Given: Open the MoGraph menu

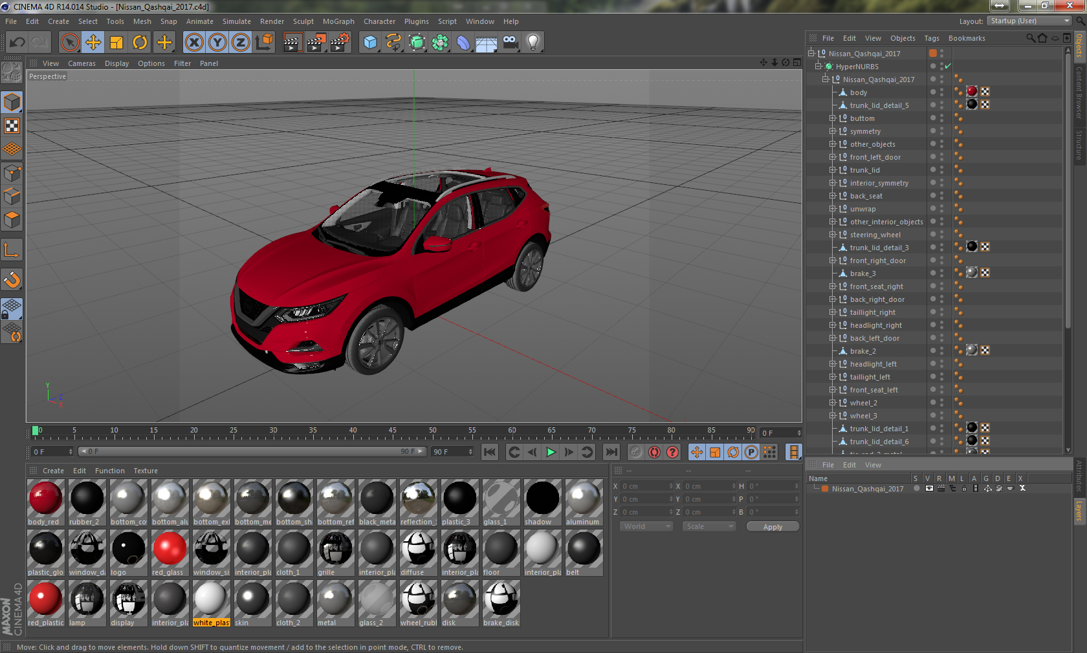Looking at the screenshot, I should point(338,21).
